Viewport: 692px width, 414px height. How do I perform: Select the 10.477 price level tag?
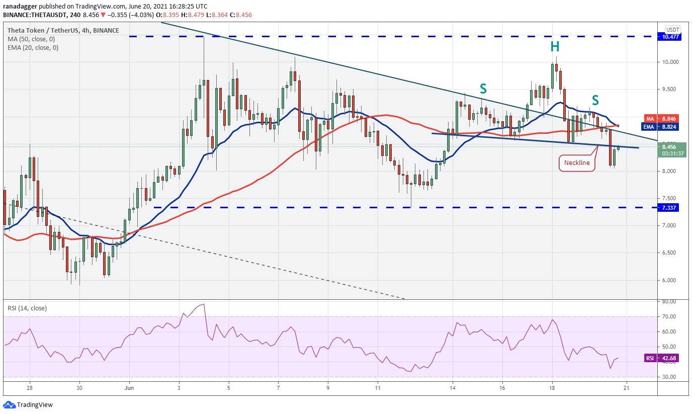coord(669,37)
